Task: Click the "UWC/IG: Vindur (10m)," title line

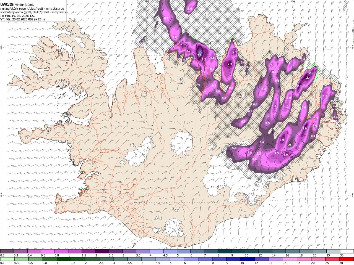Action: [17, 4]
